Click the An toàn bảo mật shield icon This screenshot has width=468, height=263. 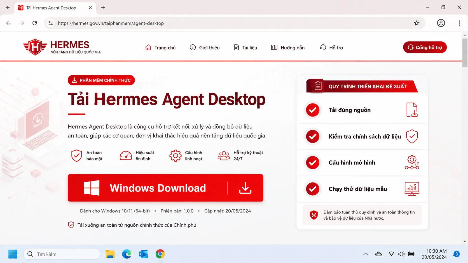[76, 156]
